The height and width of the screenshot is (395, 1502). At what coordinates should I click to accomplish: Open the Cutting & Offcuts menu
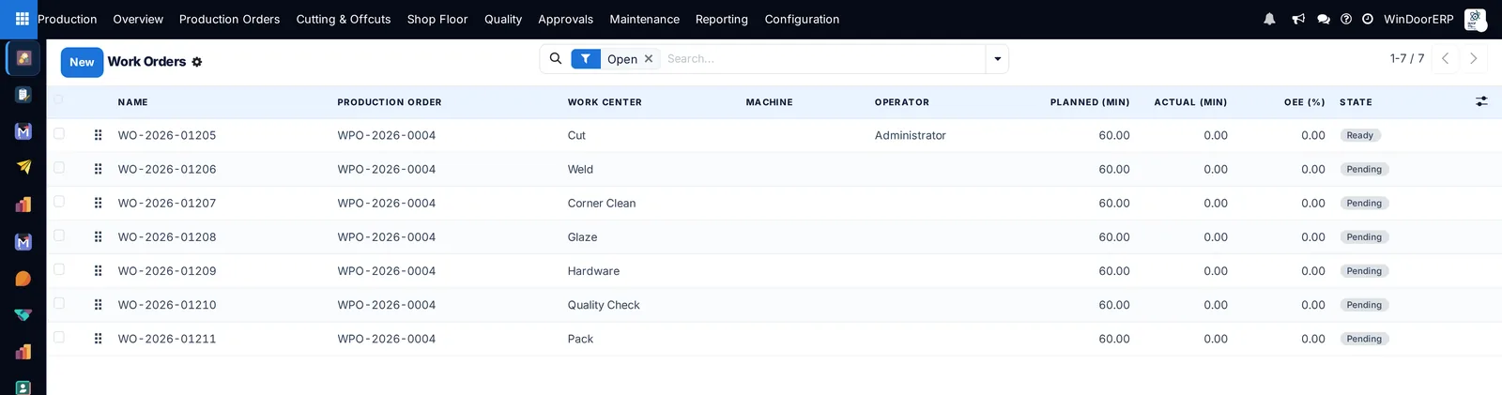344,19
